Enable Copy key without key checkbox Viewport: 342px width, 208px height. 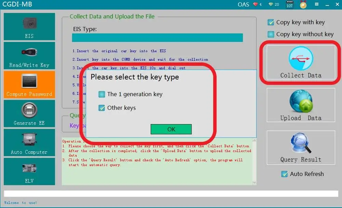click(x=271, y=34)
